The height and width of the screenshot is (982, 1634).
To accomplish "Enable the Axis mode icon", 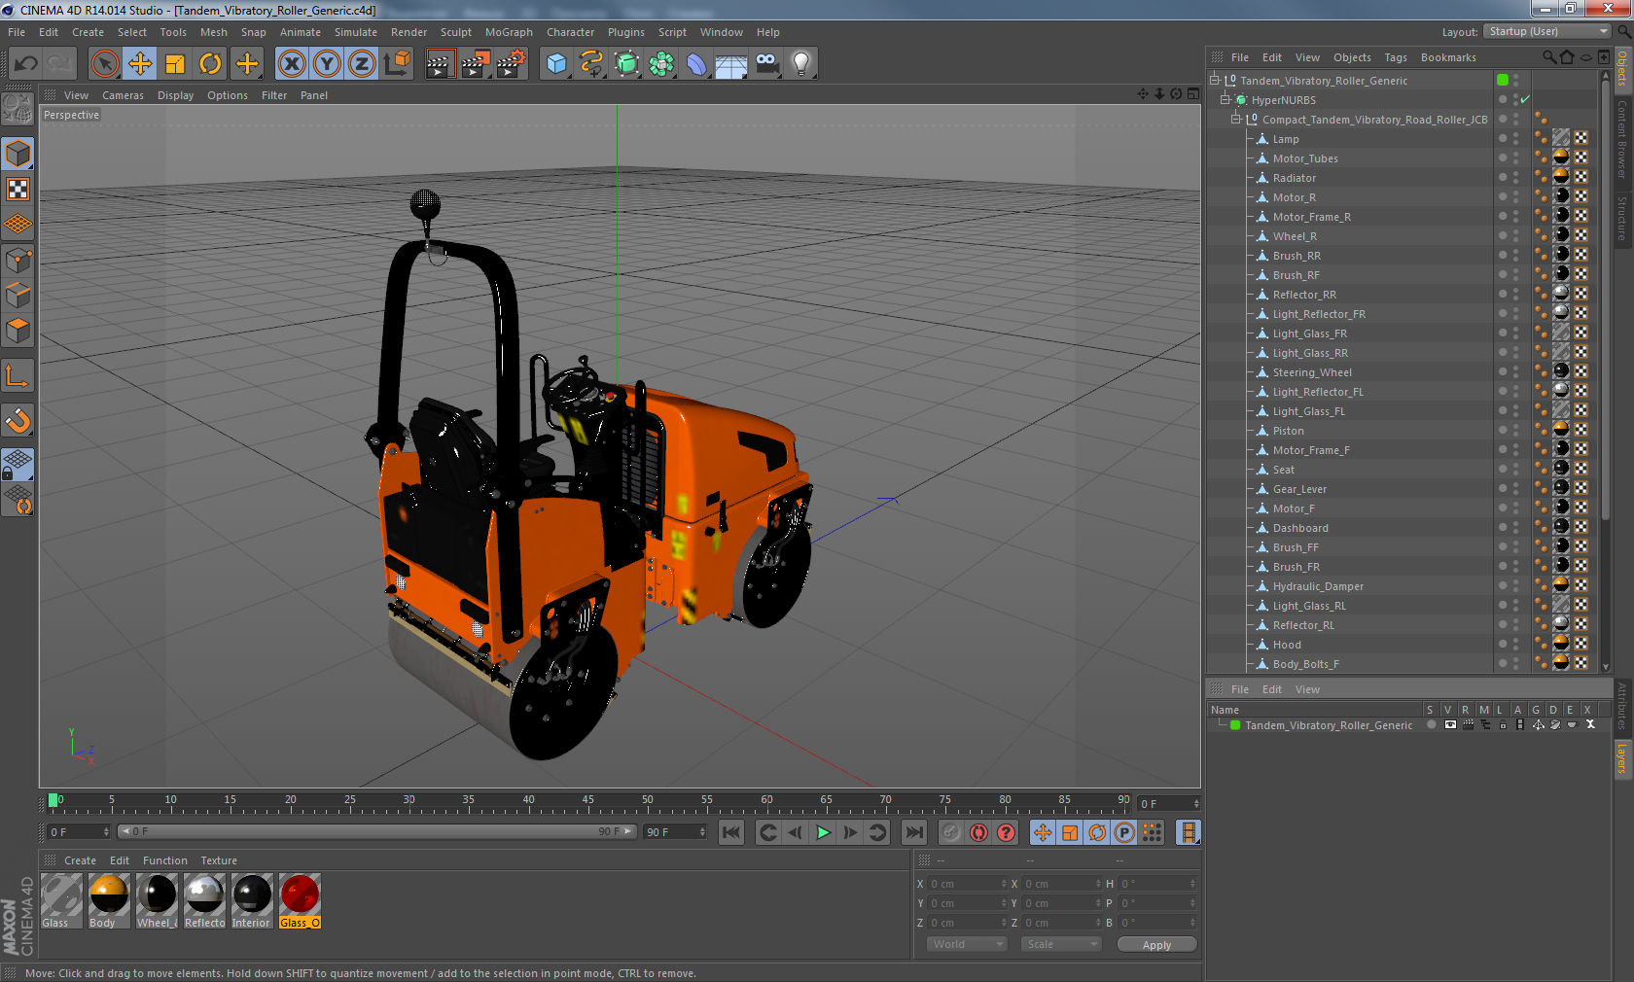I will click(18, 375).
